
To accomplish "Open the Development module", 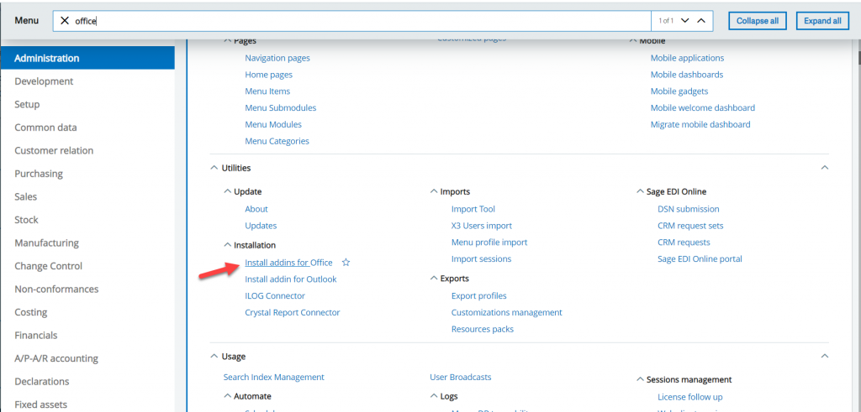I will pyautogui.click(x=44, y=81).
